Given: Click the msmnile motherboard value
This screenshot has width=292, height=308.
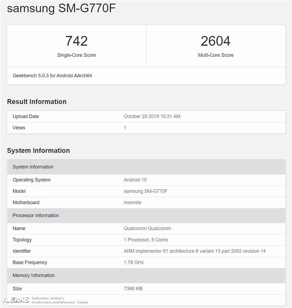Looking at the screenshot, I should point(132,203).
